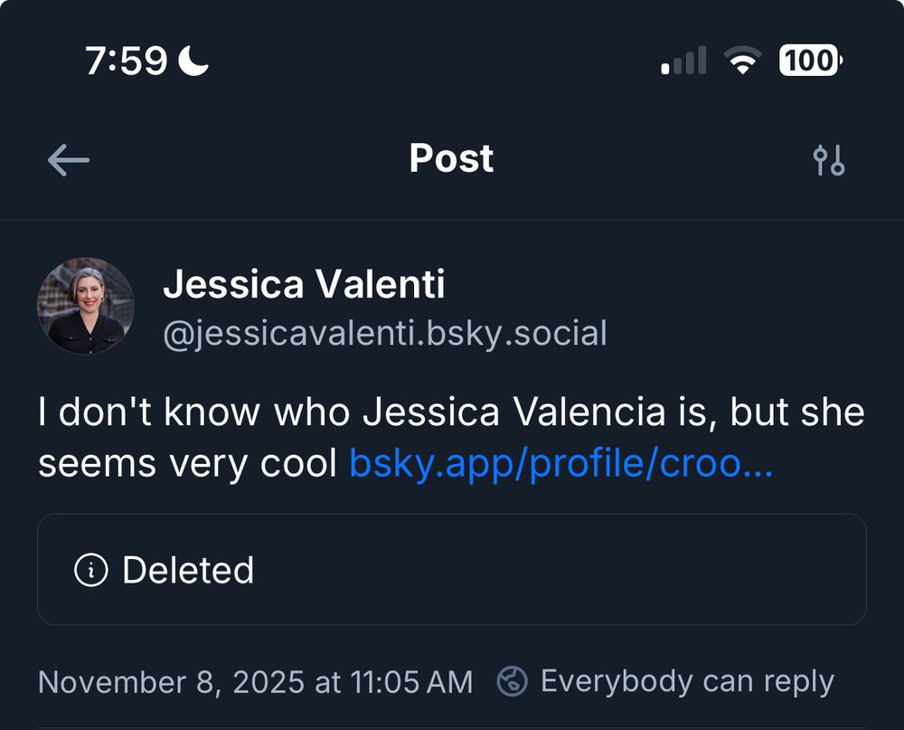Tap the Wi-Fi status icon
This screenshot has width=904, height=730.
(x=741, y=62)
